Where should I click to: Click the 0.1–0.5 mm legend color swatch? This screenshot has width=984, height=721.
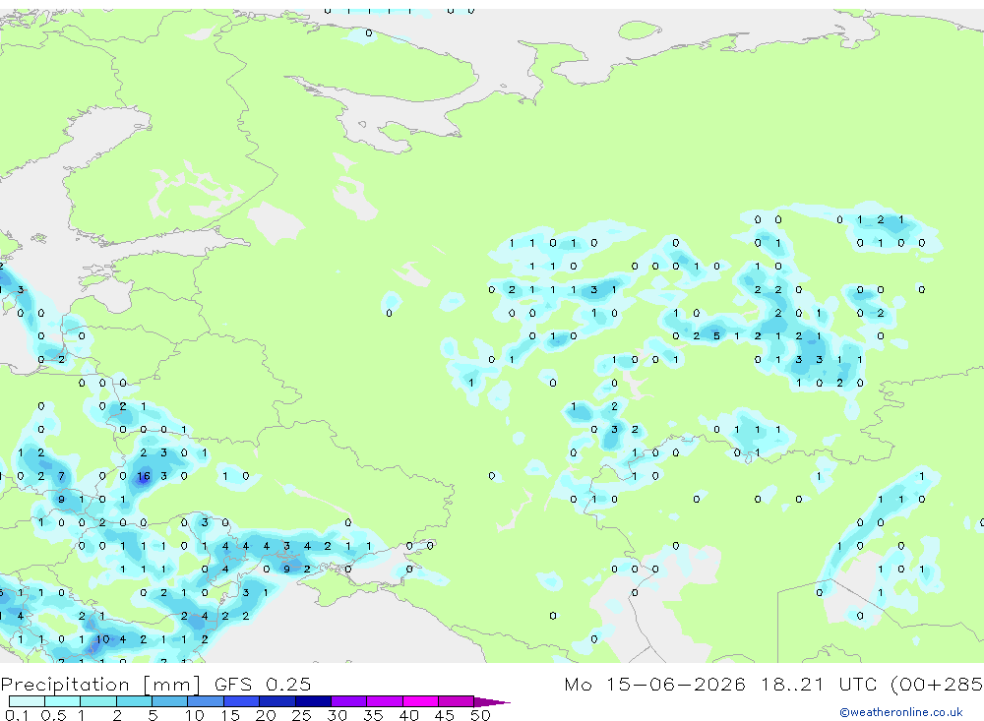point(27,701)
